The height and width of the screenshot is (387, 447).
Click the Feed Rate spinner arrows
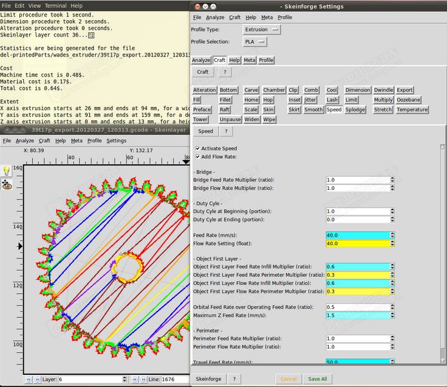(x=392, y=235)
